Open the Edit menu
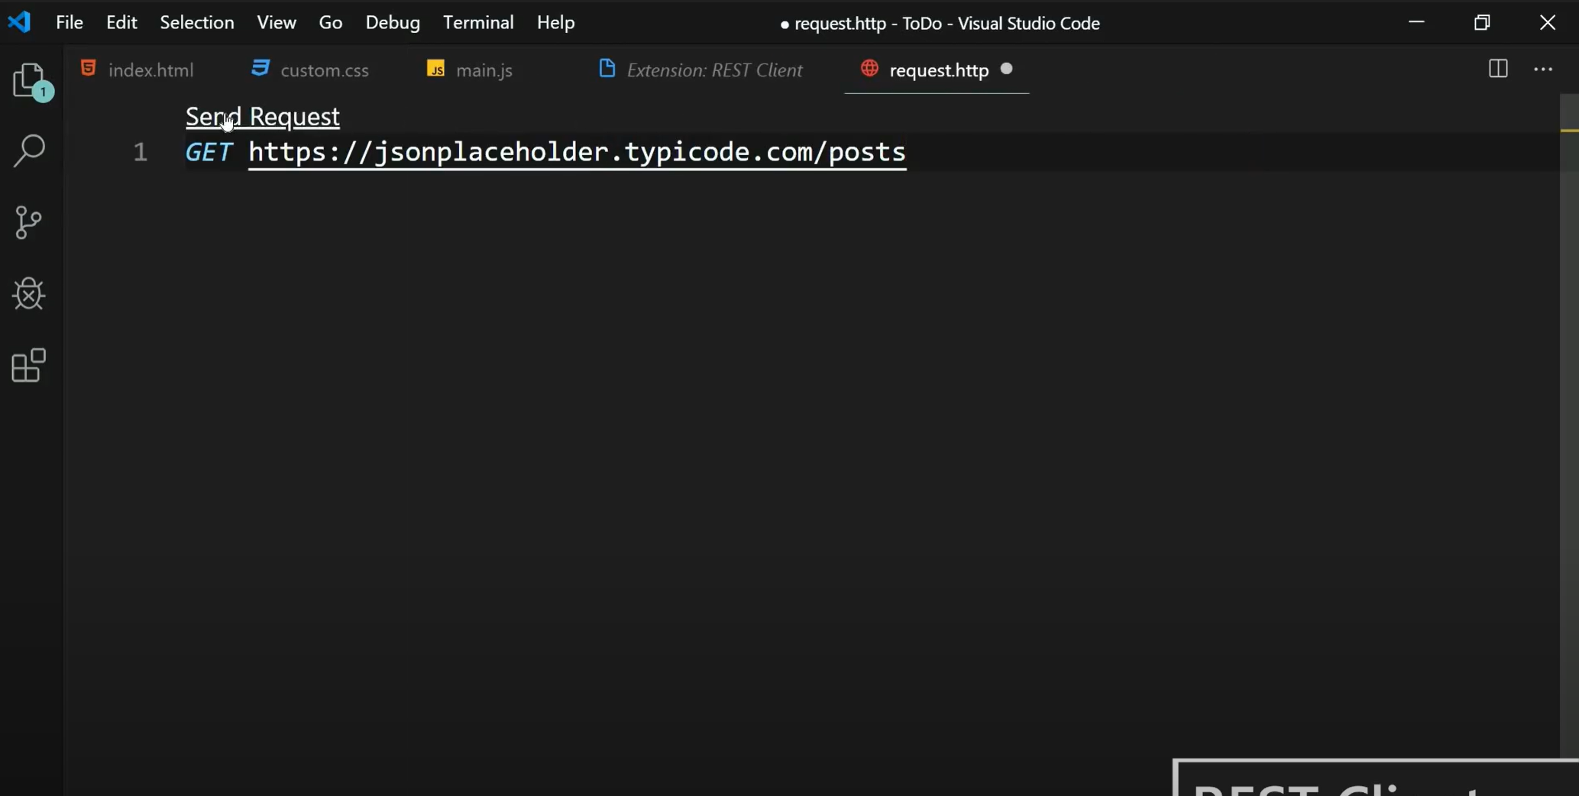 (x=121, y=22)
